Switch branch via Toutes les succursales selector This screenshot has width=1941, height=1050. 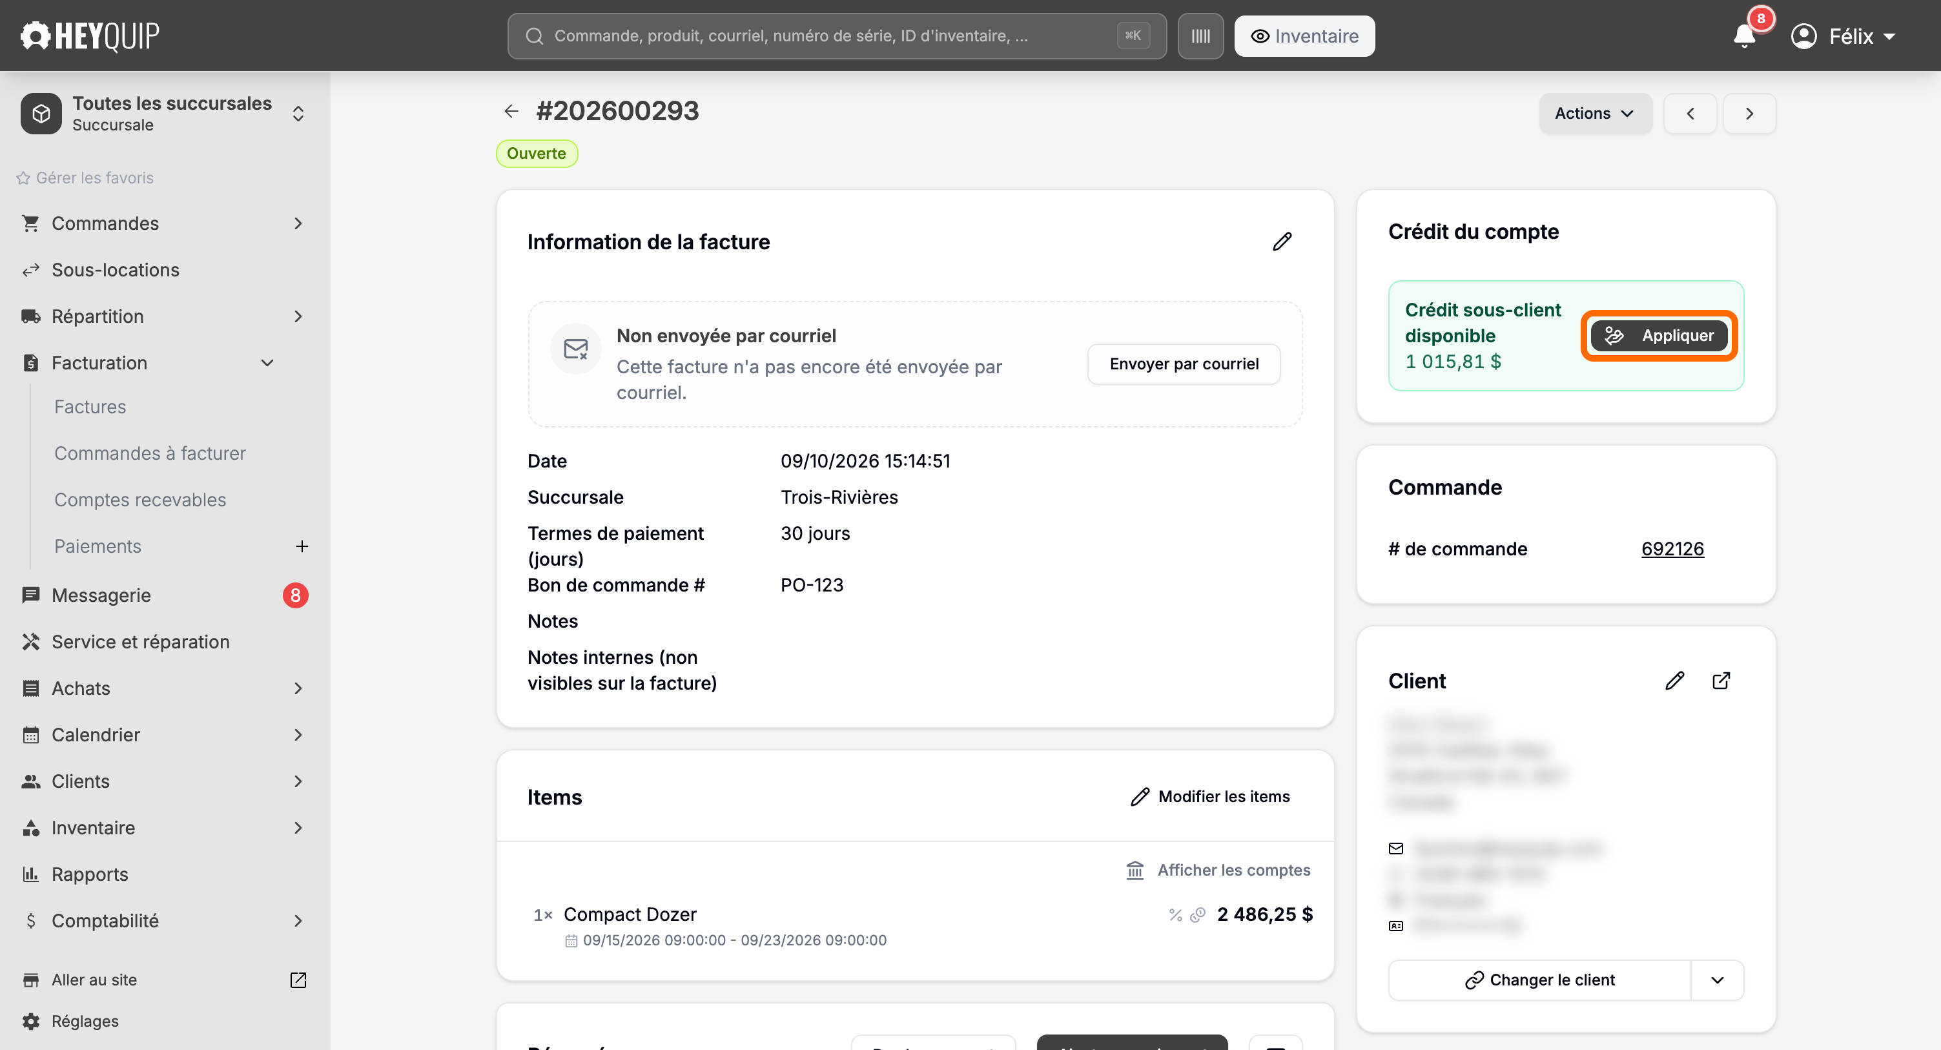164,113
